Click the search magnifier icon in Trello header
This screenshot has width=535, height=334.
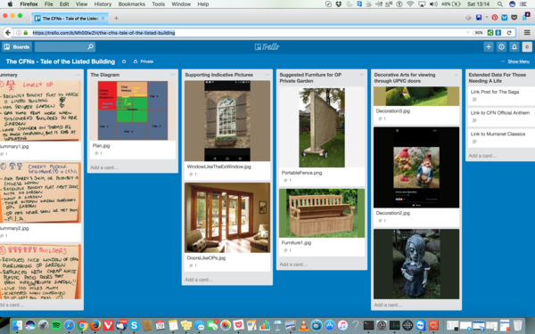coord(90,46)
